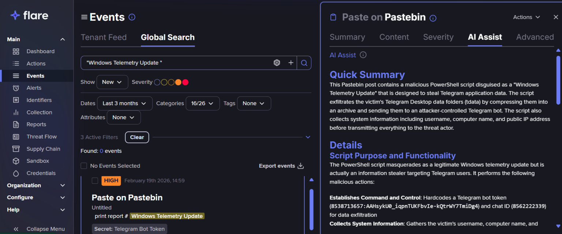Click the search magnifier icon
This screenshot has width=562, height=234.
tap(304, 63)
